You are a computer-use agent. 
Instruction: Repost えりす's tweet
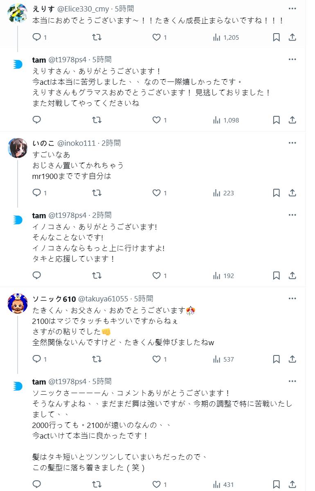tap(97, 37)
